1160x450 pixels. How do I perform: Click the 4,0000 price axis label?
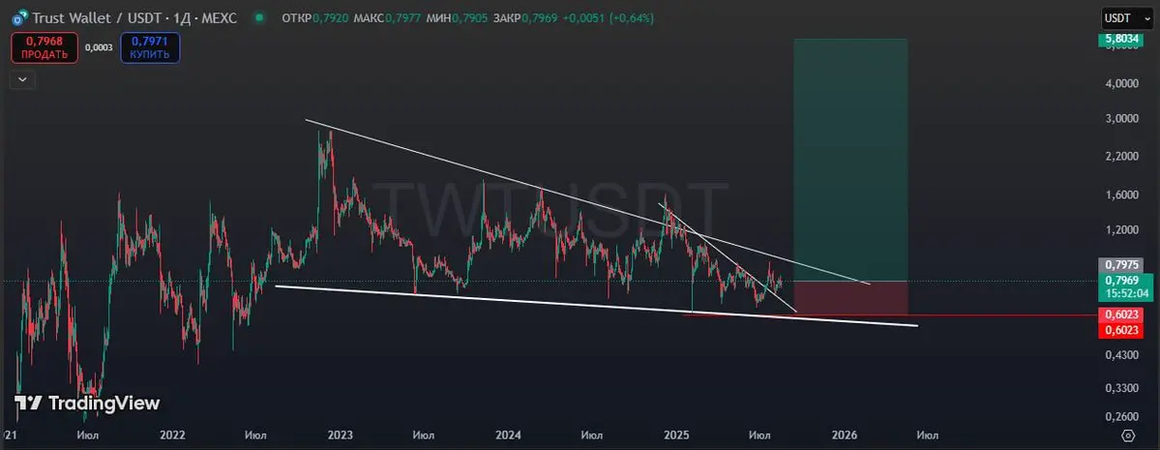pyautogui.click(x=1122, y=84)
